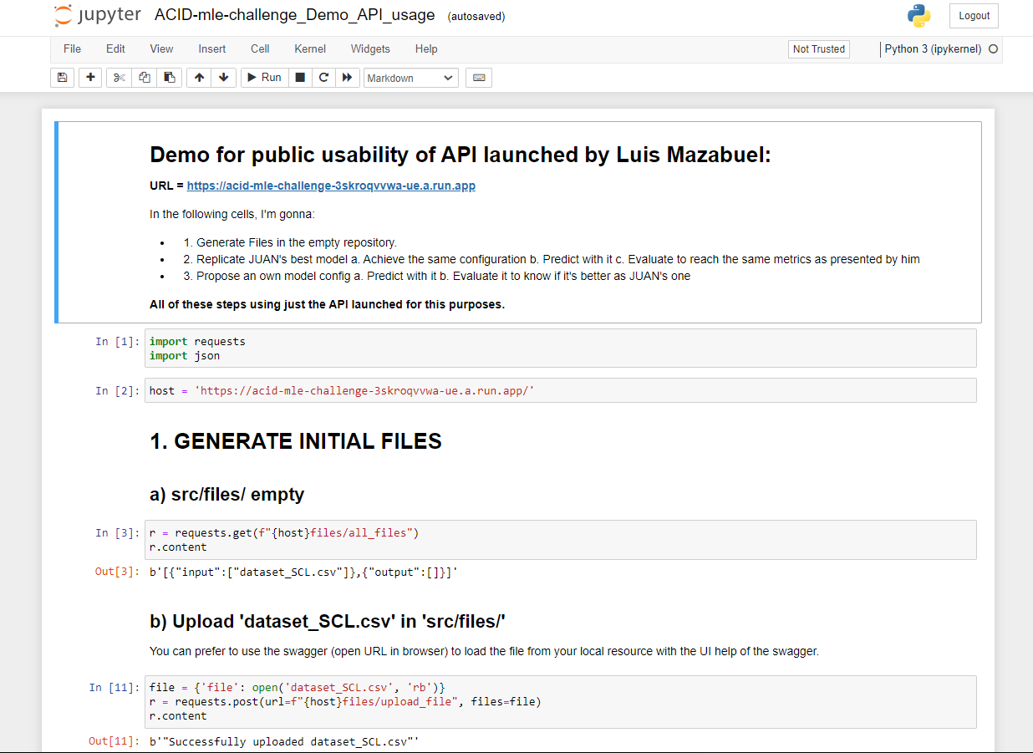Move the selected cell down
Screen dimensions: 1033x753
tap(224, 77)
